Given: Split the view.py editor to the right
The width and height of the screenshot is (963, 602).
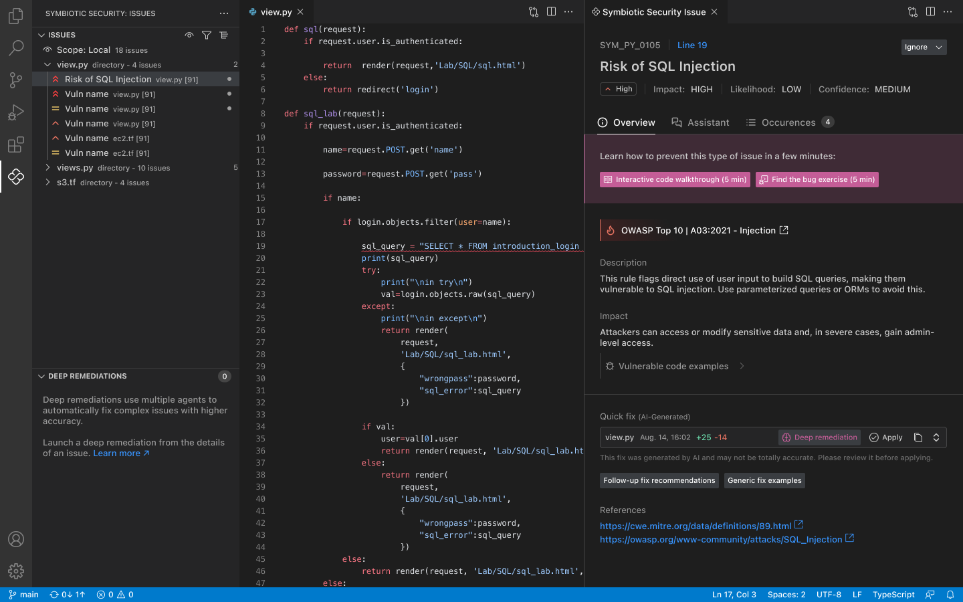Looking at the screenshot, I should [551, 11].
